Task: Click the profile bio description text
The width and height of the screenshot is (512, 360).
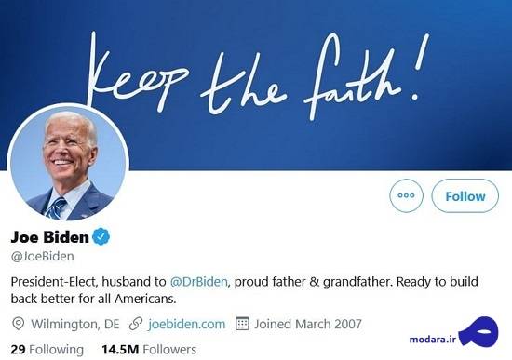Action: coord(244,290)
